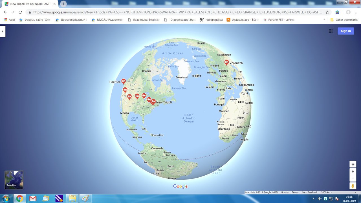Image resolution: width=361 pixels, height=203 pixels.
Task: Open the ESET tray icon
Action: [x=325, y=198]
